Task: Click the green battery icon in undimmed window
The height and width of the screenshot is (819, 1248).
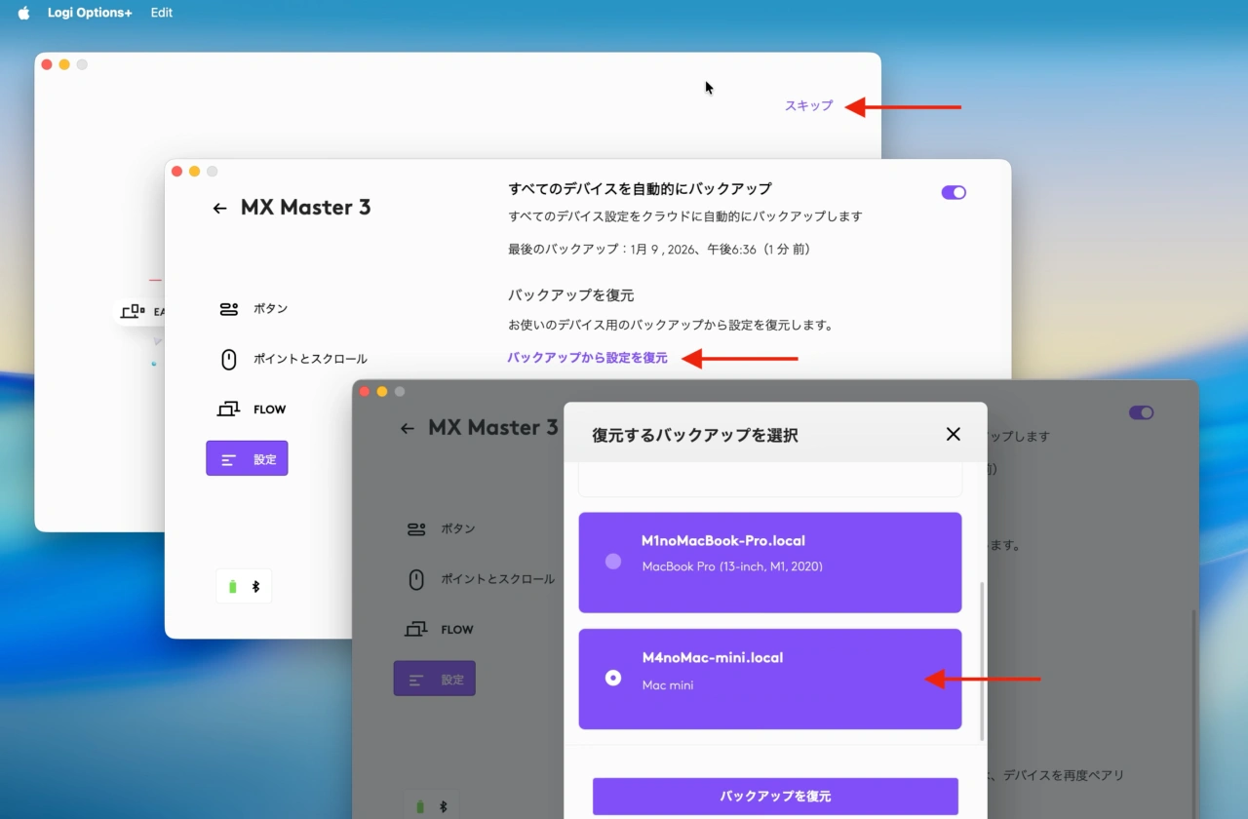Action: (232, 587)
